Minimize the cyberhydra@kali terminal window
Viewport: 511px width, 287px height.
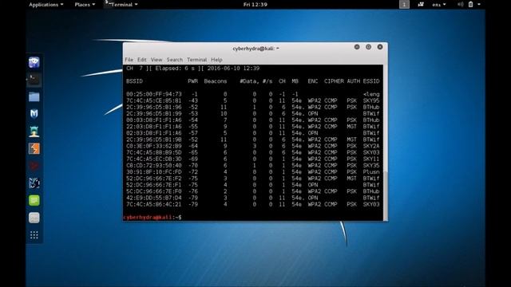[357, 47]
